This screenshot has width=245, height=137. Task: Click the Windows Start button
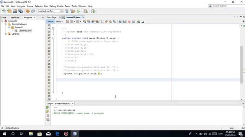4,134
